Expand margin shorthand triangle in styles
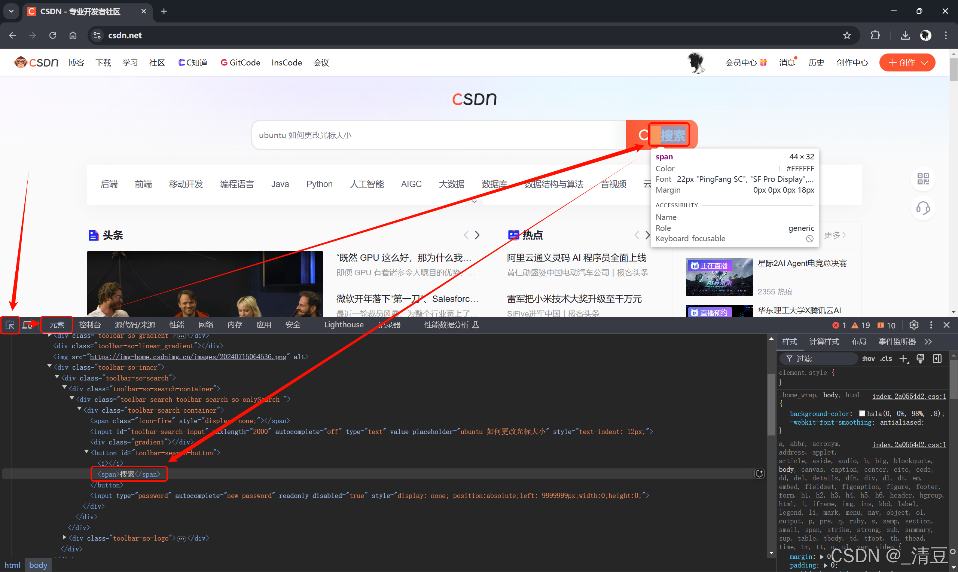This screenshot has height=572, width=958. pos(822,557)
